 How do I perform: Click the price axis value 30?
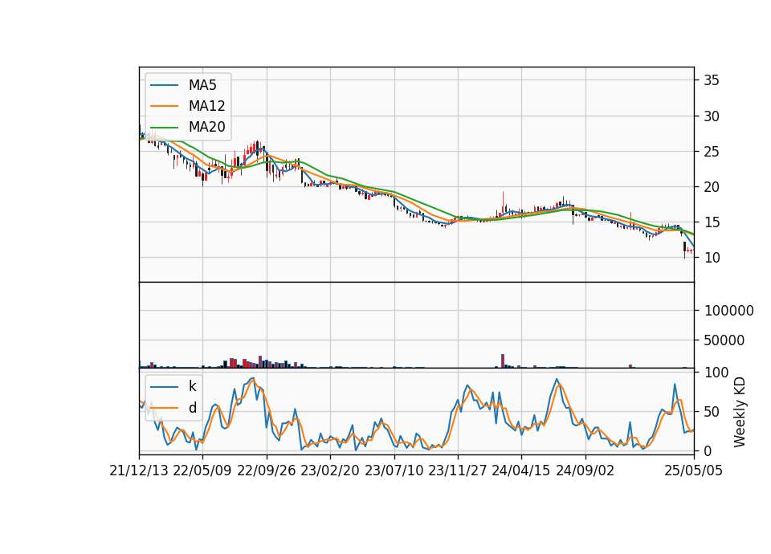[x=711, y=116]
